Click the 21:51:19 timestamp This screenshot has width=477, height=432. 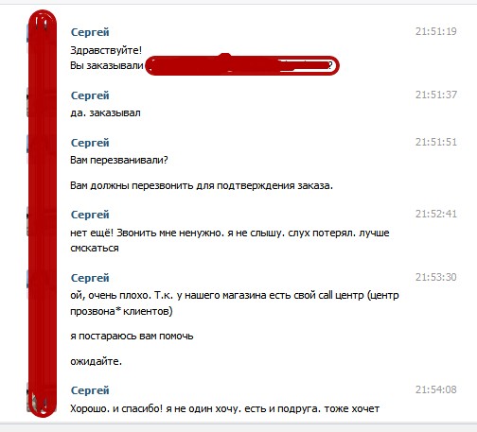point(436,31)
